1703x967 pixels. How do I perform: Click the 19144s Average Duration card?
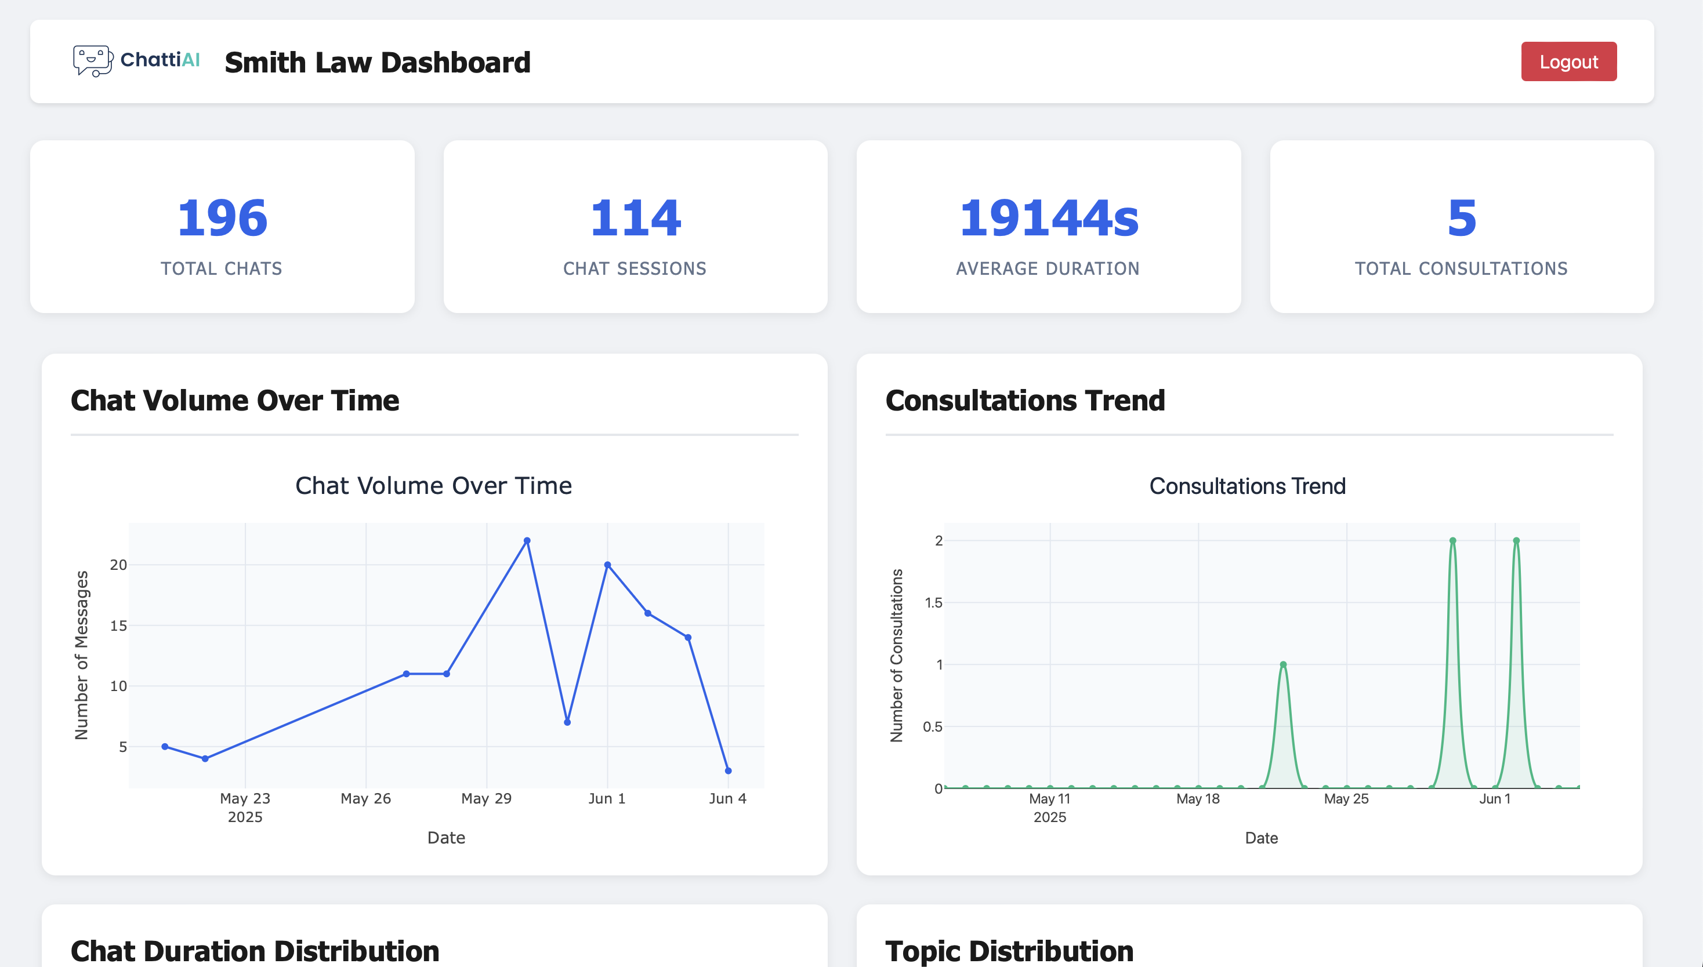point(1049,227)
